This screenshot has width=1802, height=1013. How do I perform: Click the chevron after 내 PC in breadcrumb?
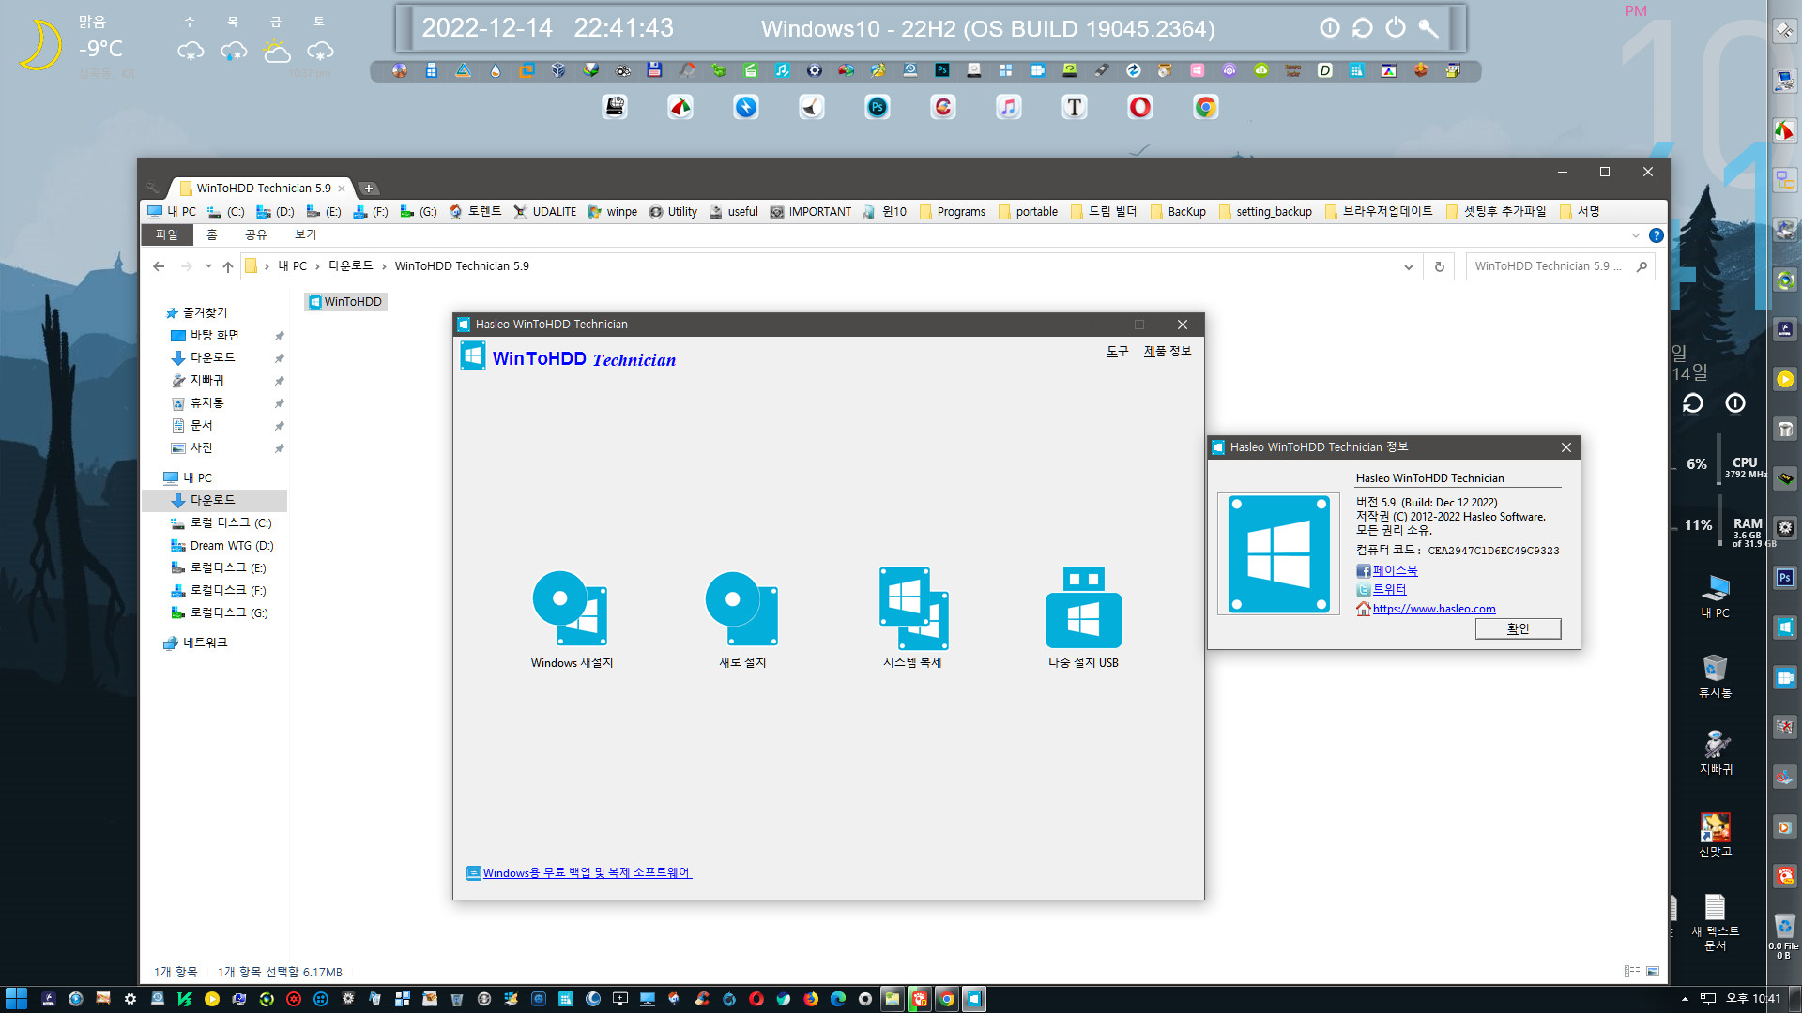point(317,266)
